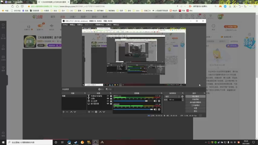This screenshot has width=258, height=145.
Task: Open Task View on the taskbar
Action: (x=62, y=142)
